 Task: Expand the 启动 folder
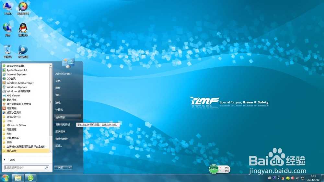(x=26, y=142)
